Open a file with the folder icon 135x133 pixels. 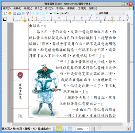[x=10, y=13]
